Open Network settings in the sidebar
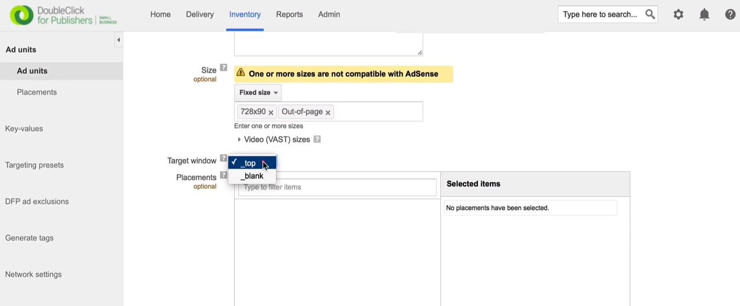The image size is (740, 306). (34, 275)
